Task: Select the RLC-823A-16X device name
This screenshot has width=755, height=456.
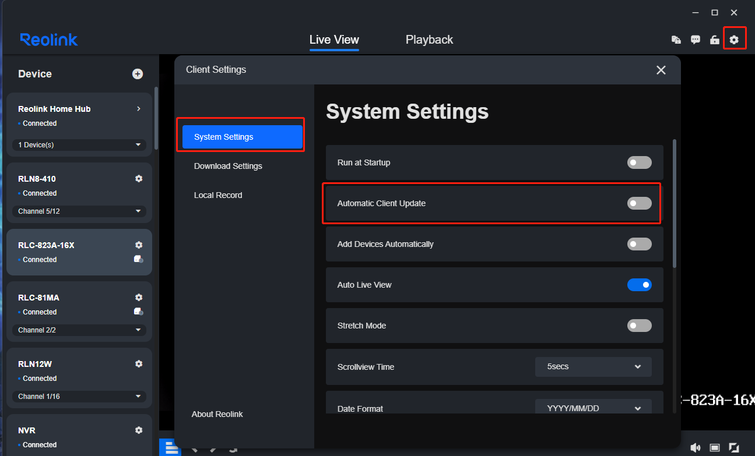Action: click(46, 245)
